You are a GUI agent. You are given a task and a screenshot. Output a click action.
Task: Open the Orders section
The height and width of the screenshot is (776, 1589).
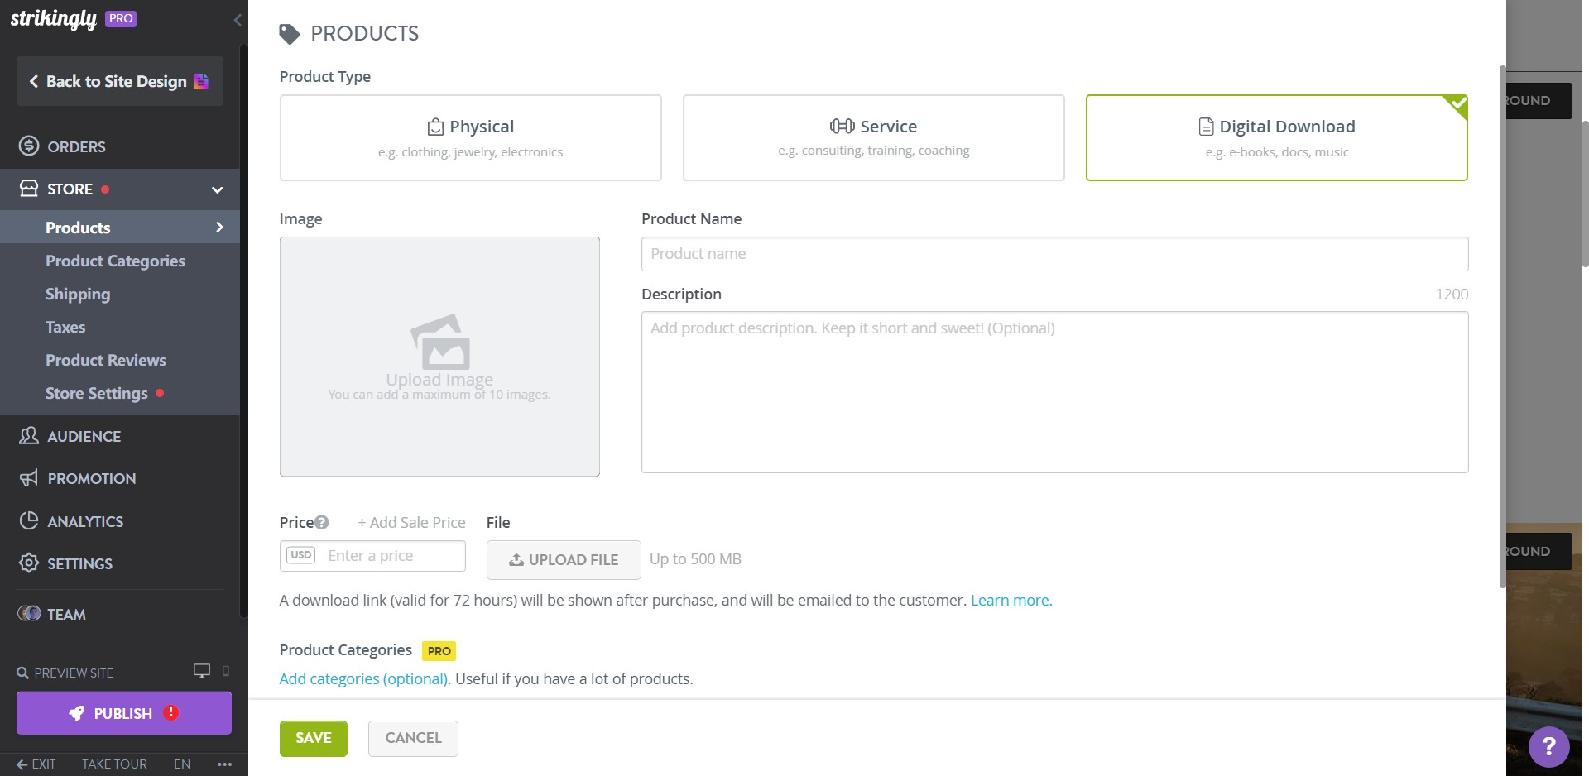74,146
